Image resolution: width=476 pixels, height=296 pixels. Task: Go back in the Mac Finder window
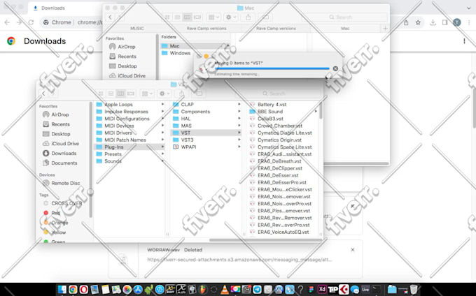pos(110,17)
